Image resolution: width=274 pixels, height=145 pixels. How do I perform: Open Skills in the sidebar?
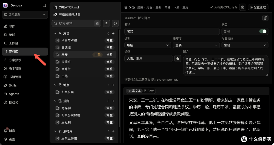(x=25, y=85)
